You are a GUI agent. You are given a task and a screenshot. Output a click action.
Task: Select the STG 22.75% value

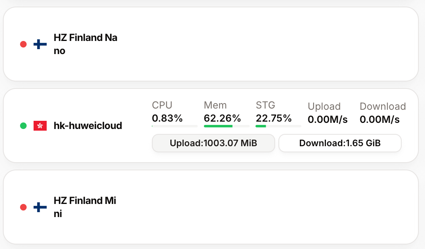coord(274,118)
